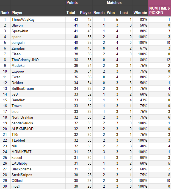The height and width of the screenshot is (189, 171).
Task: Select the Matches Won column header
Action: click(x=112, y=10)
